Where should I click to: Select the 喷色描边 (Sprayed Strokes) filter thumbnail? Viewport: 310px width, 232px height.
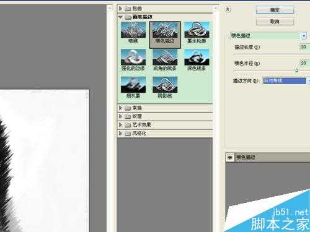(x=165, y=35)
